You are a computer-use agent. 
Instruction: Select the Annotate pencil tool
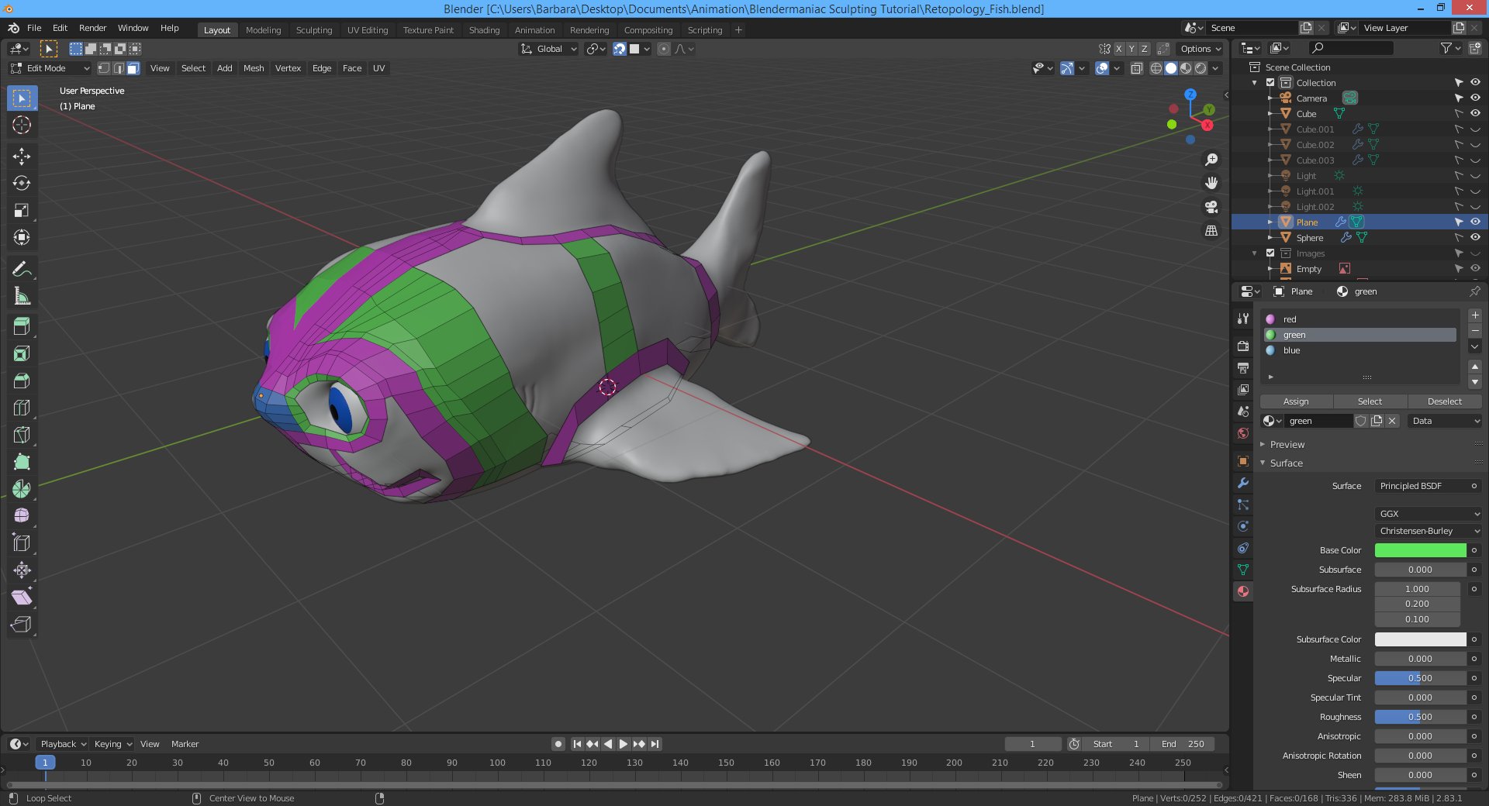coord(22,269)
